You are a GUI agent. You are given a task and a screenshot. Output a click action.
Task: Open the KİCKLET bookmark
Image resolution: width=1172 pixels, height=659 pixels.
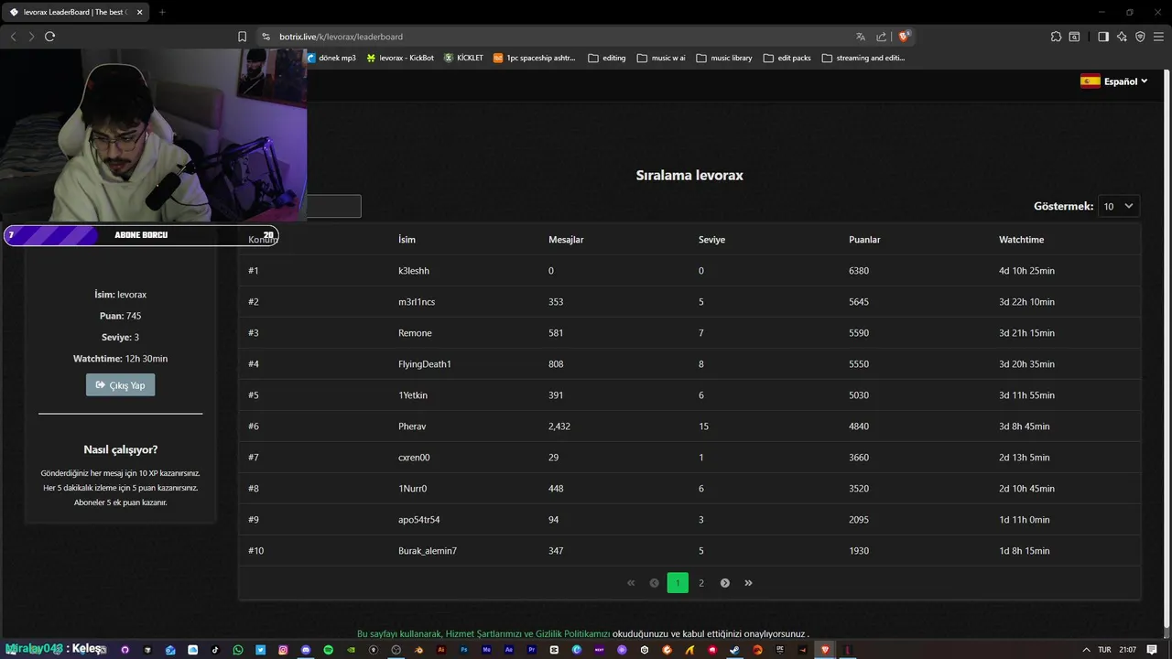[463, 58]
